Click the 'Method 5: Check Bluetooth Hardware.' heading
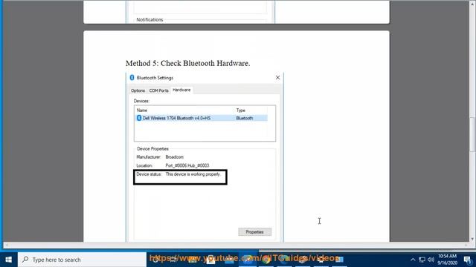Screen dimensions: 476x267 click(187, 63)
